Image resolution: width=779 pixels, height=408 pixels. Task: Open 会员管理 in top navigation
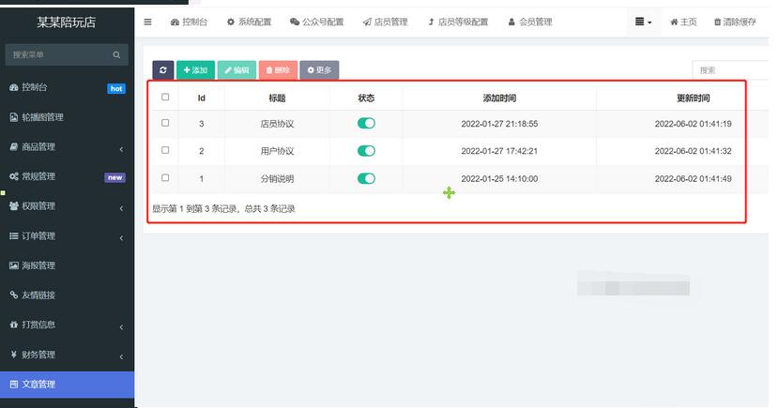(530, 22)
